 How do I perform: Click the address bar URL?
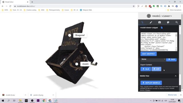pos(26,6)
